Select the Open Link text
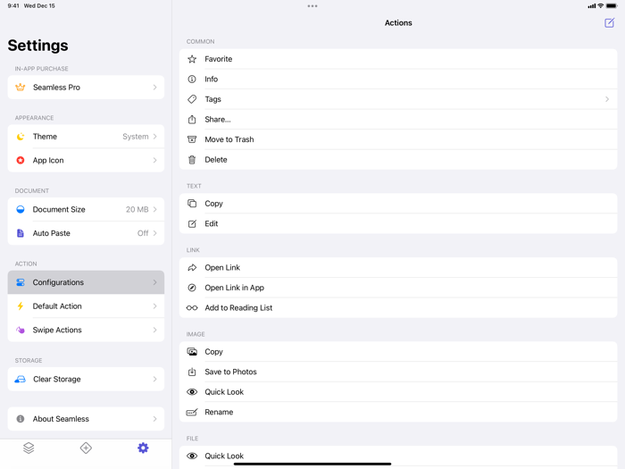This screenshot has width=625, height=469. click(x=222, y=268)
